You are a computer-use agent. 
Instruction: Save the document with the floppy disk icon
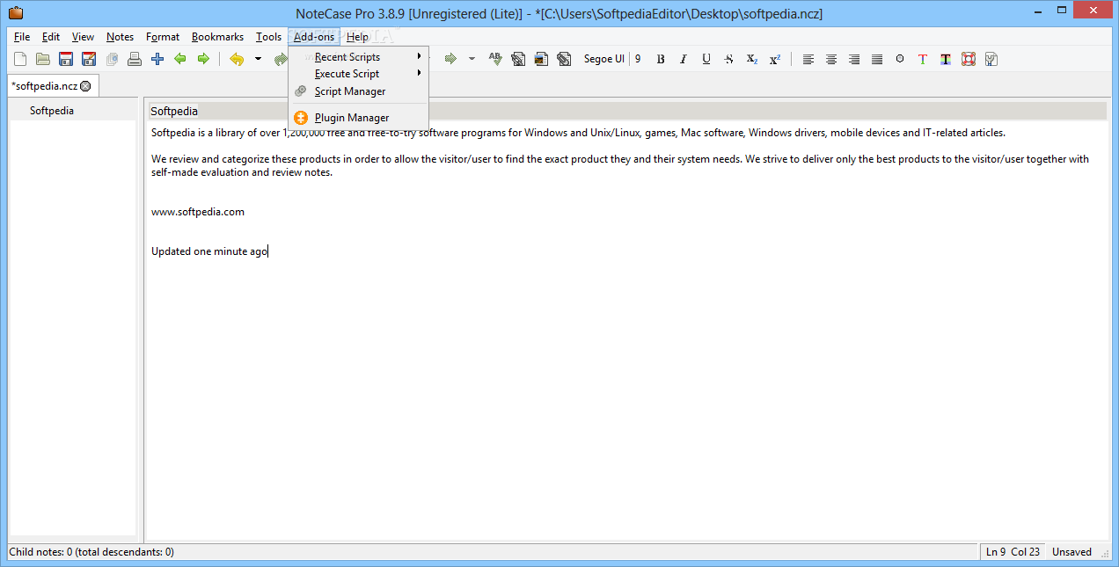tap(66, 59)
